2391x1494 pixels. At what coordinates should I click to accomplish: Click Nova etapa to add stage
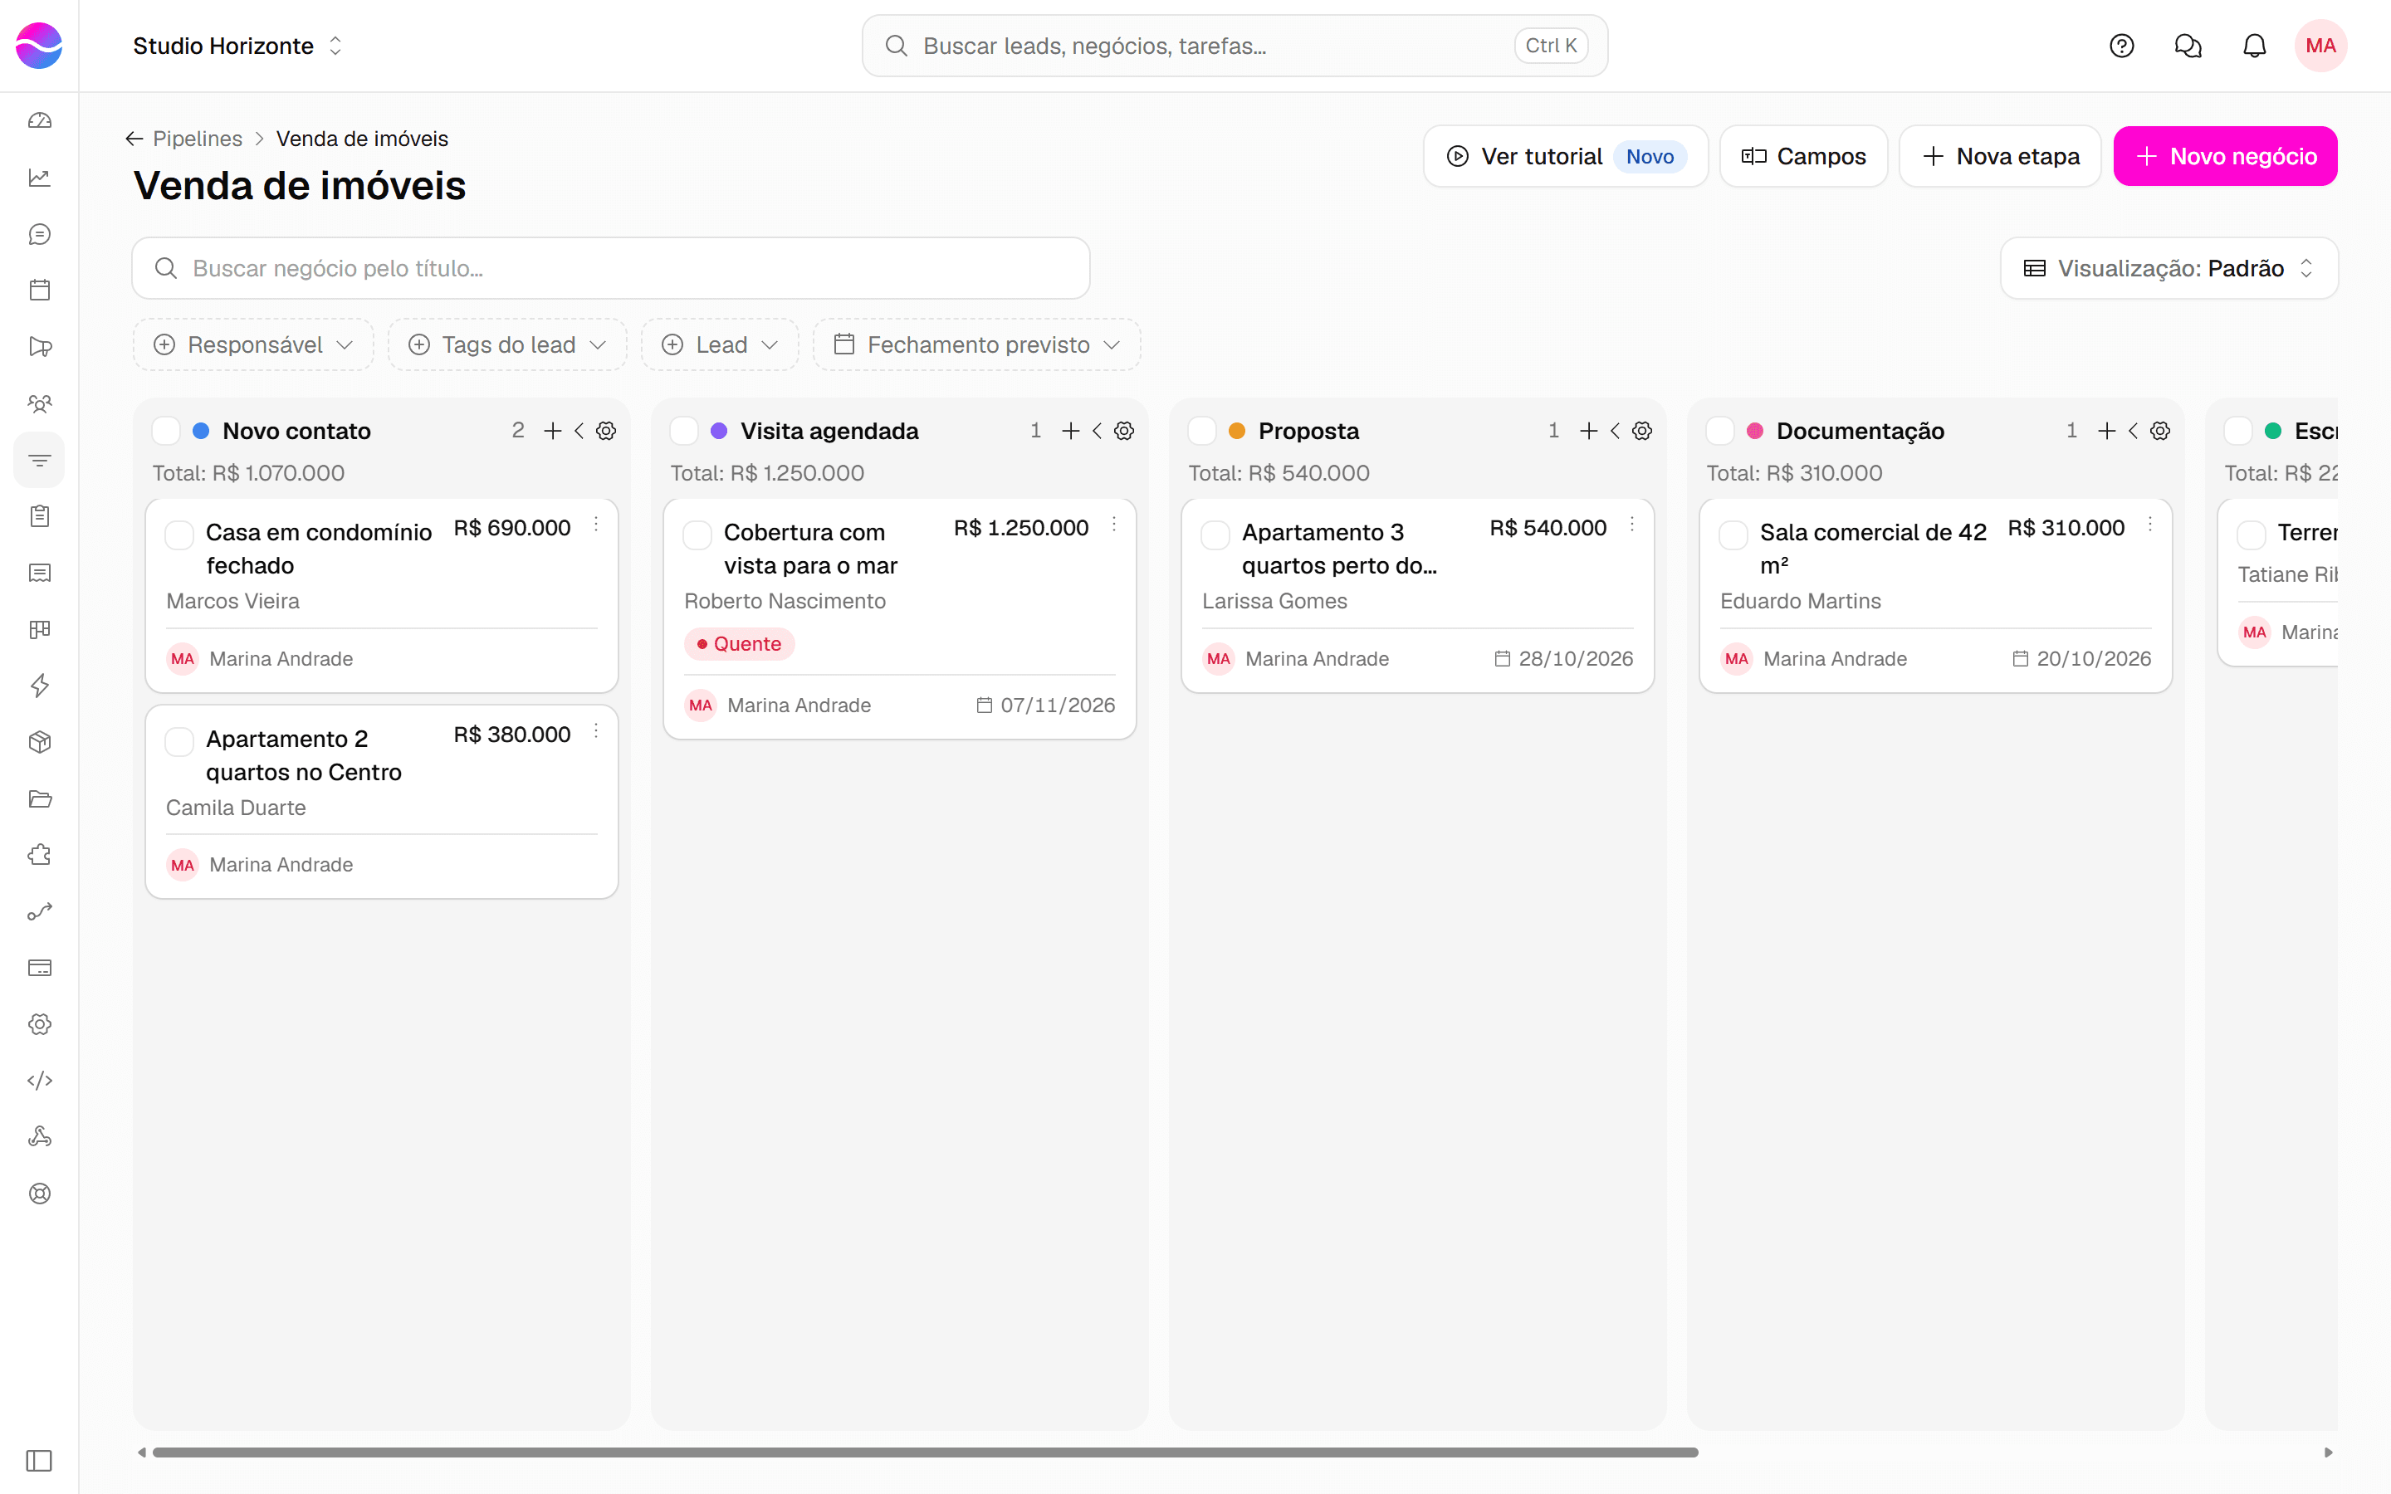click(x=2000, y=156)
